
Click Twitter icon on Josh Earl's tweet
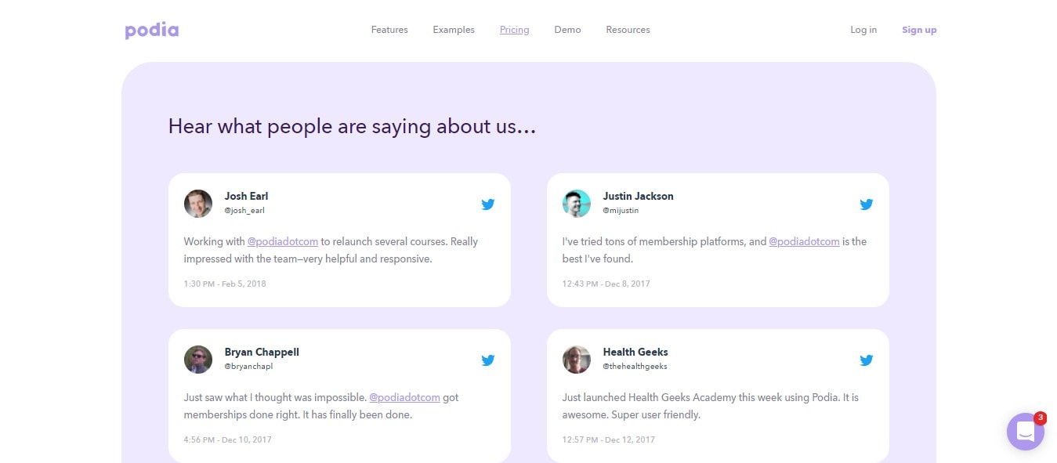pos(488,204)
